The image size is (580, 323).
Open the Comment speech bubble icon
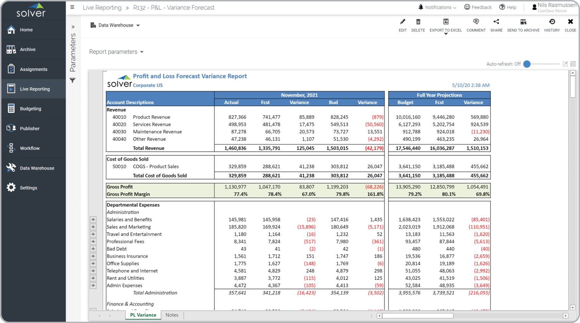point(476,22)
